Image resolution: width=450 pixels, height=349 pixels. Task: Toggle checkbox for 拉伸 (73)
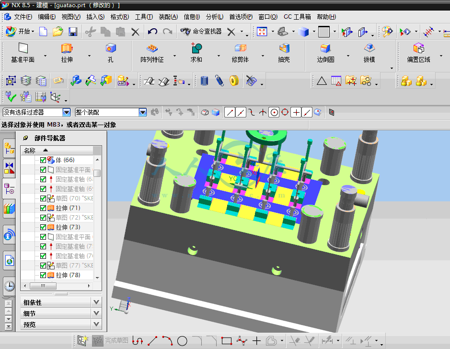tap(43, 227)
